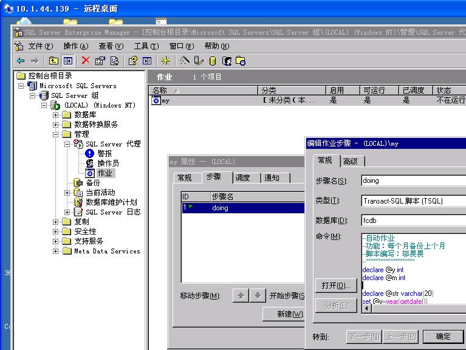The image size is (466, 350).
Task: Click move step up arrow button
Action: [x=241, y=295]
